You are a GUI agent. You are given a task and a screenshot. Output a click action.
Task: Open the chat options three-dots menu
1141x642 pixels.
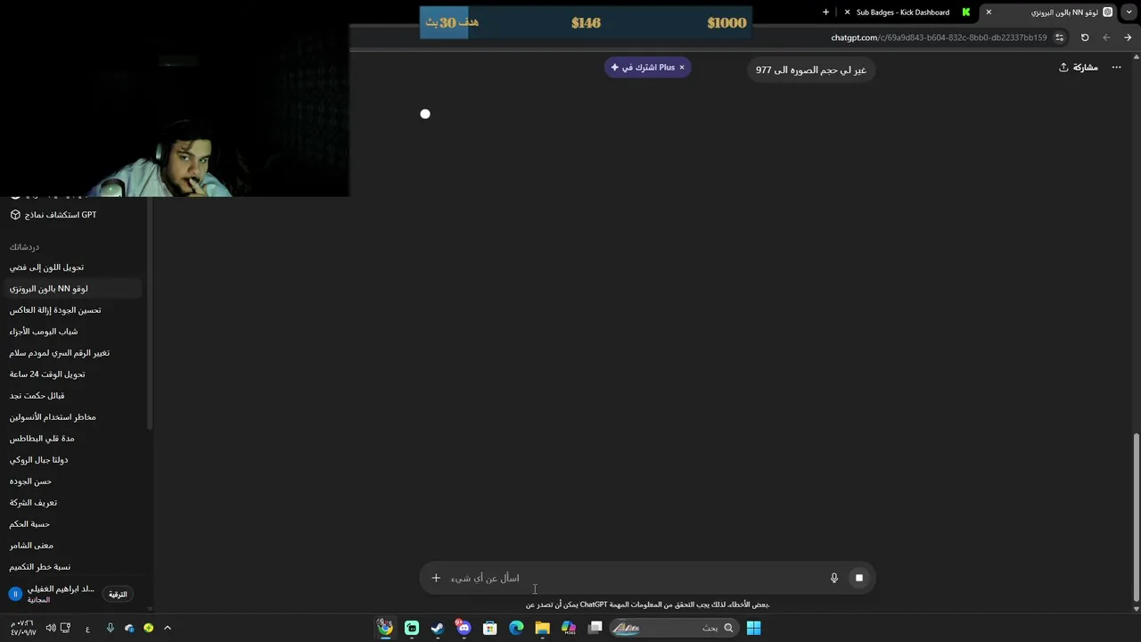[x=1116, y=68]
